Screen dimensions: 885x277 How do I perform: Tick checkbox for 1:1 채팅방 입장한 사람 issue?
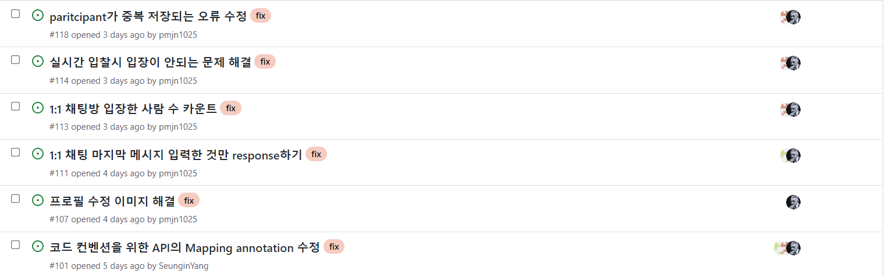tap(16, 106)
